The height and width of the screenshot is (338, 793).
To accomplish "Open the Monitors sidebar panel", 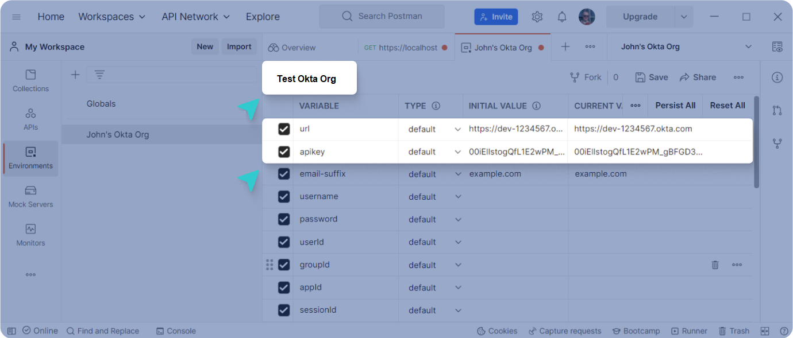I will point(30,235).
